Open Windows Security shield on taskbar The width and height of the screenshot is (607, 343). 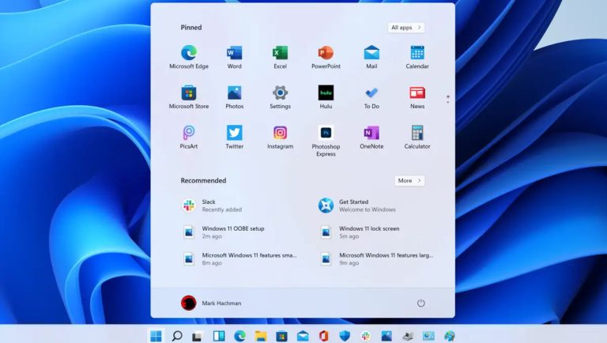click(x=344, y=336)
